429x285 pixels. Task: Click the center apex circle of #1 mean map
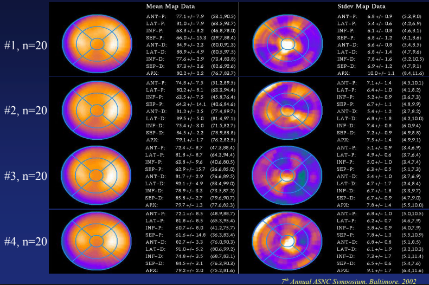[97, 43]
